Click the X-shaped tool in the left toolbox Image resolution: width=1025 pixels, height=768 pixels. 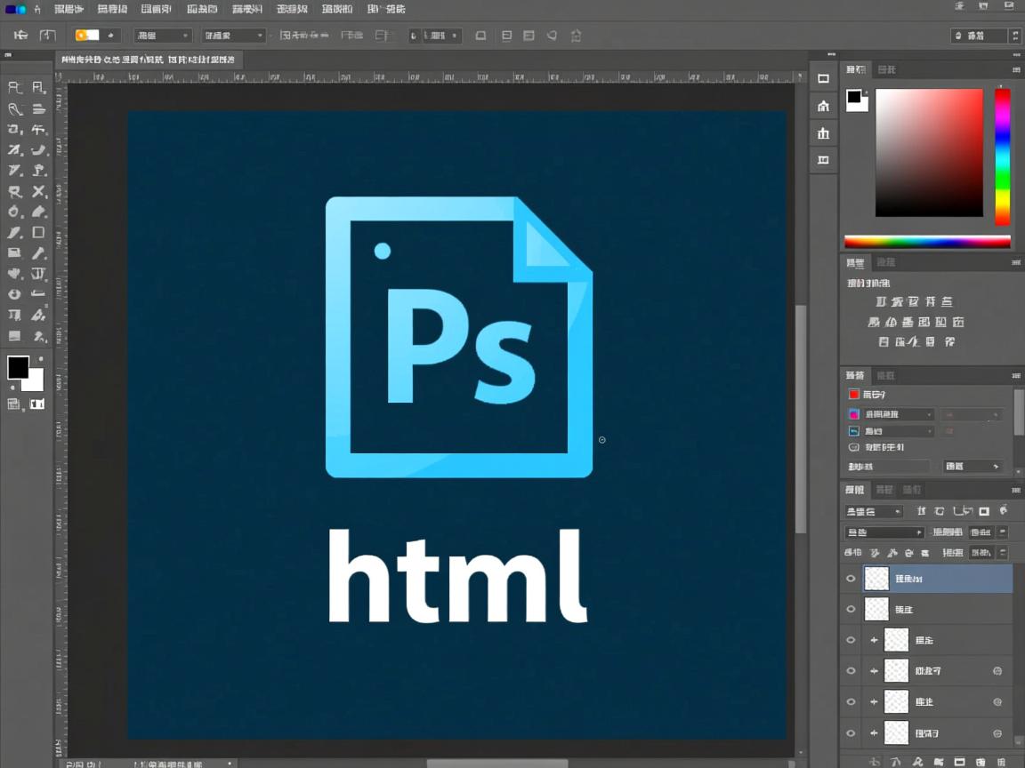[38, 191]
